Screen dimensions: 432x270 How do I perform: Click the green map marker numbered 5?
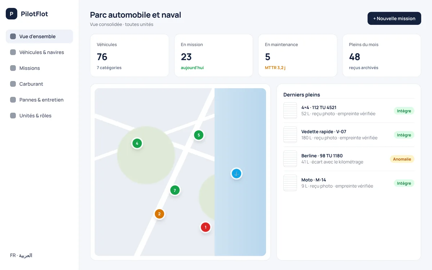pyautogui.click(x=199, y=135)
